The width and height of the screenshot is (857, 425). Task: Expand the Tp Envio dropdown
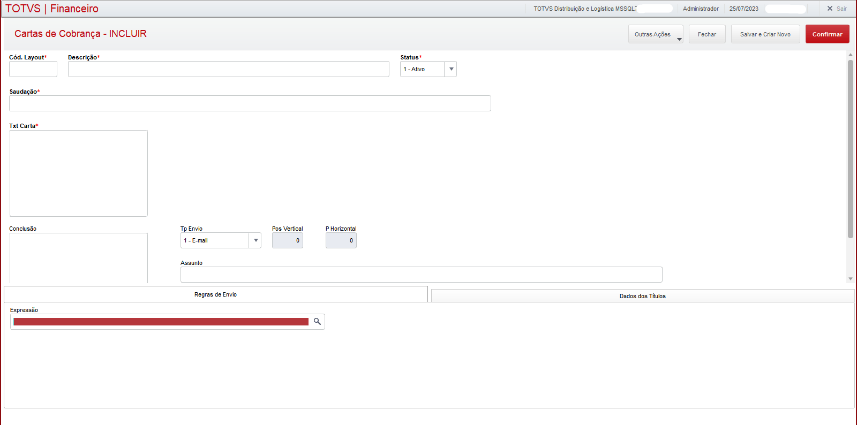pyautogui.click(x=255, y=240)
